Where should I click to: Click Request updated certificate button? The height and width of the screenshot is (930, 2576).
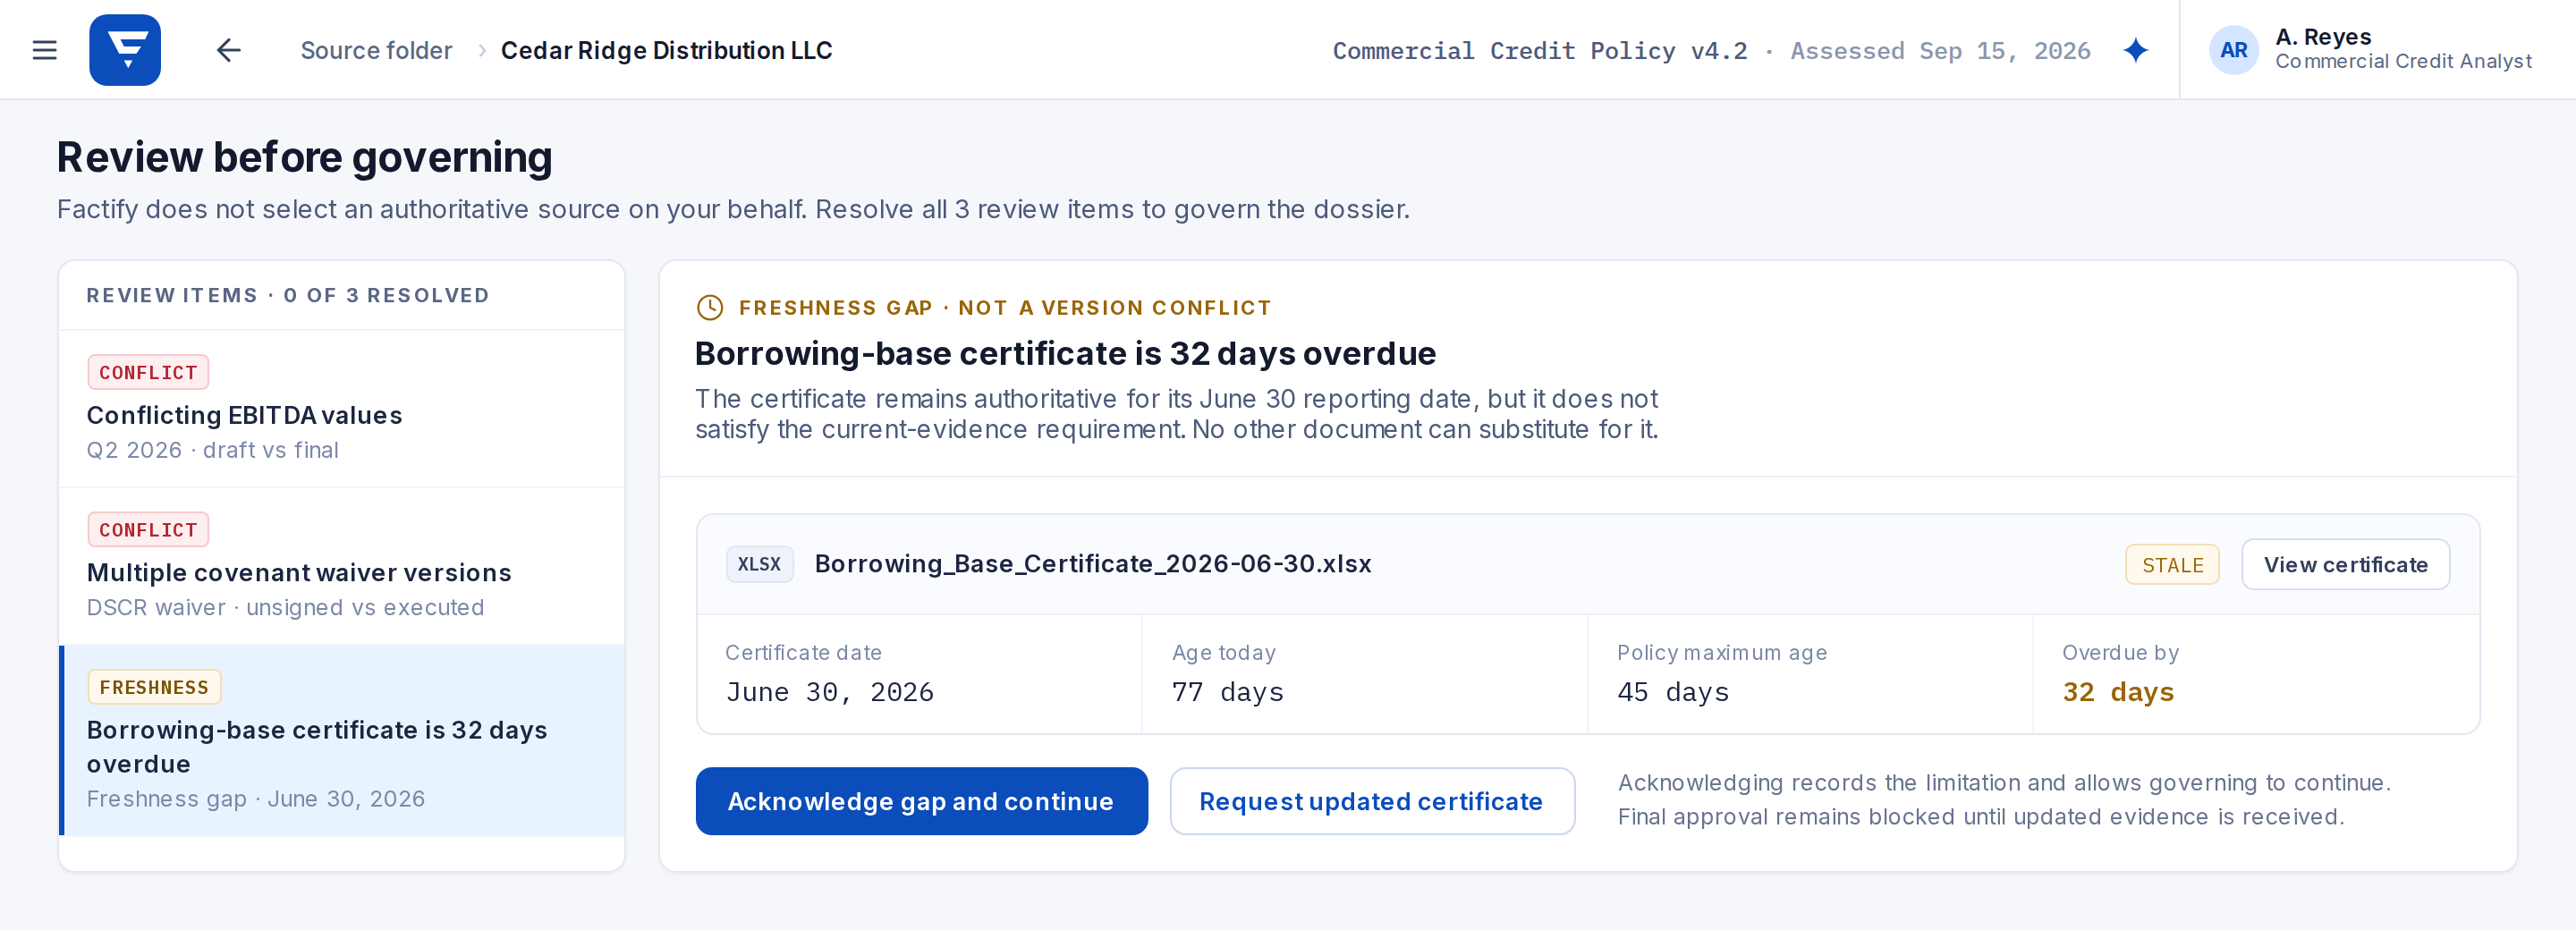[x=1372, y=801]
